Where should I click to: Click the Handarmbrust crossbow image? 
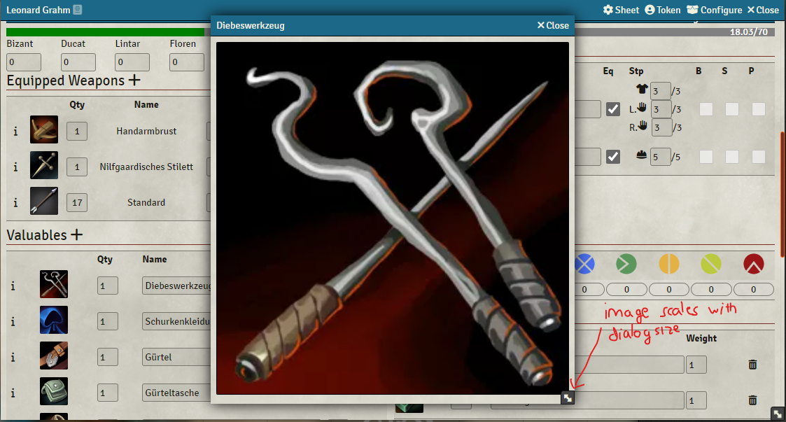coord(44,129)
